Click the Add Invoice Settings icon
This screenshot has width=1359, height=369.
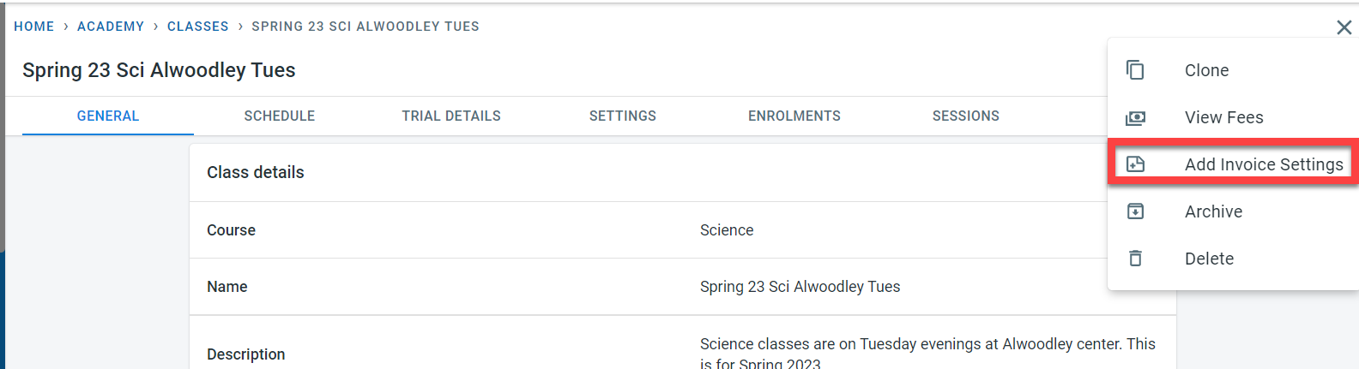coord(1135,164)
